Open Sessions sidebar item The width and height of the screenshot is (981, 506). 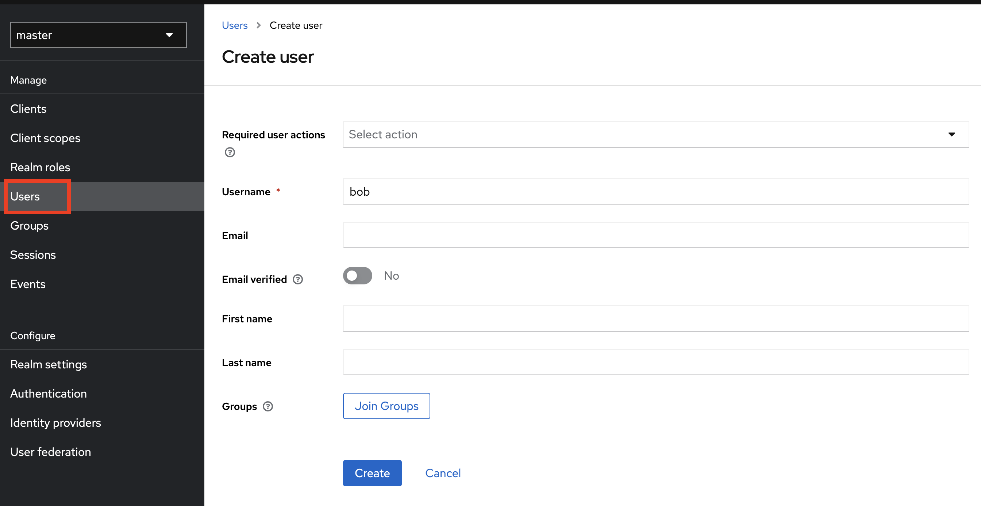tap(33, 255)
